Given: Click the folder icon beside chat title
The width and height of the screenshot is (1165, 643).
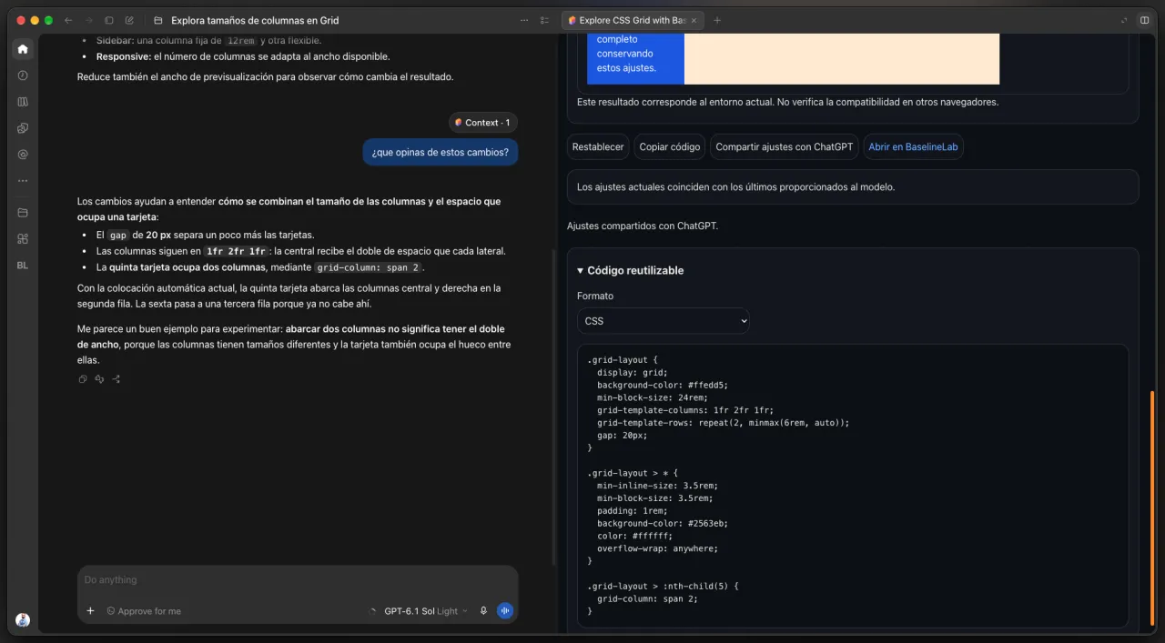Looking at the screenshot, I should (159, 20).
